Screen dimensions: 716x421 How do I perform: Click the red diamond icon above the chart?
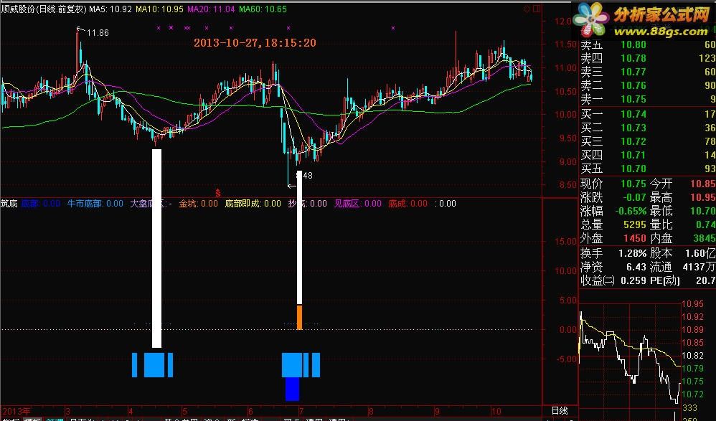click(x=527, y=9)
